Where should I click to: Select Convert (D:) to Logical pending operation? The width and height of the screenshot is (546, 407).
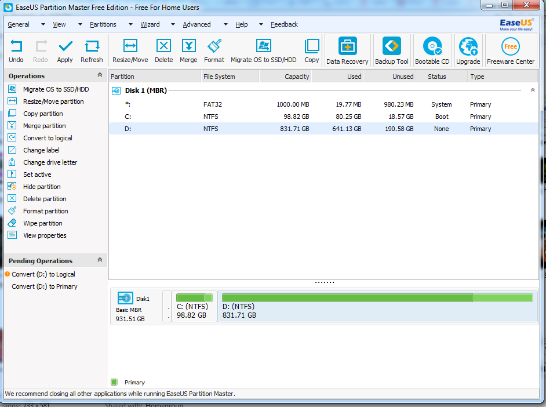[x=43, y=274]
